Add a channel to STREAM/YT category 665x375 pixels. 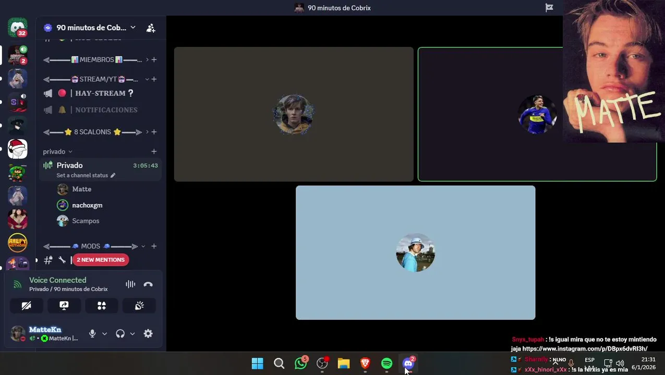point(154,79)
